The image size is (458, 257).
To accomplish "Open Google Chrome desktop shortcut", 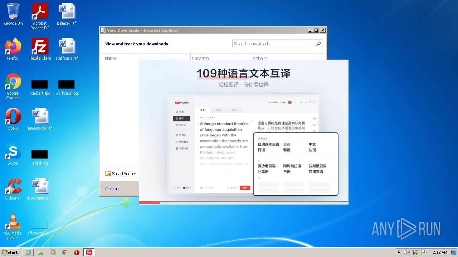I will point(13,86).
